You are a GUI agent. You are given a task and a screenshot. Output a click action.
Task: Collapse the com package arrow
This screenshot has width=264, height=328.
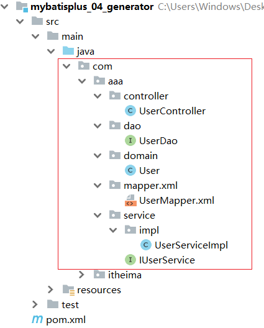coord(66,66)
